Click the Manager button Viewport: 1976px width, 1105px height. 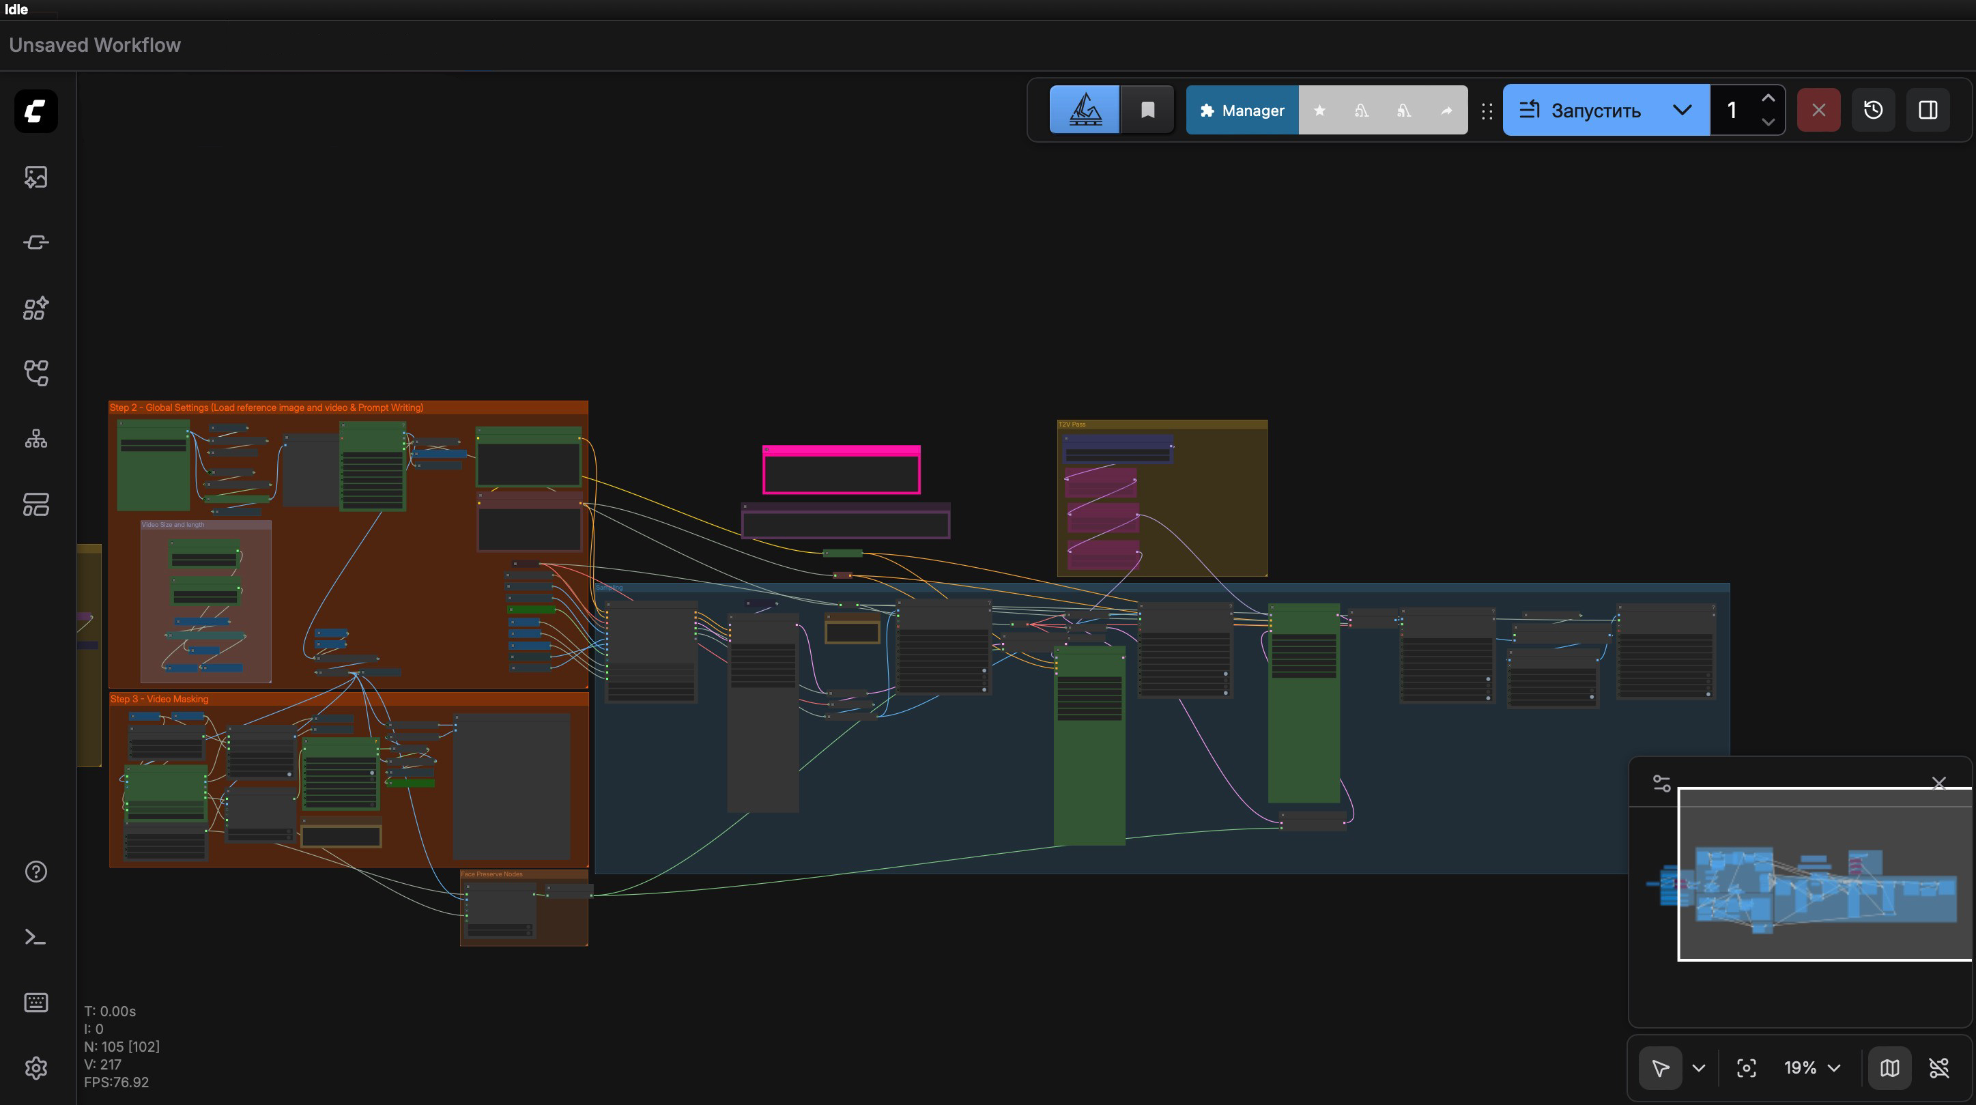[x=1242, y=111]
